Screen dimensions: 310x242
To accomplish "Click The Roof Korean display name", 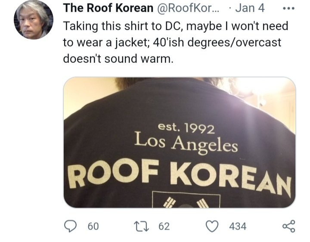I will pyautogui.click(x=108, y=8).
